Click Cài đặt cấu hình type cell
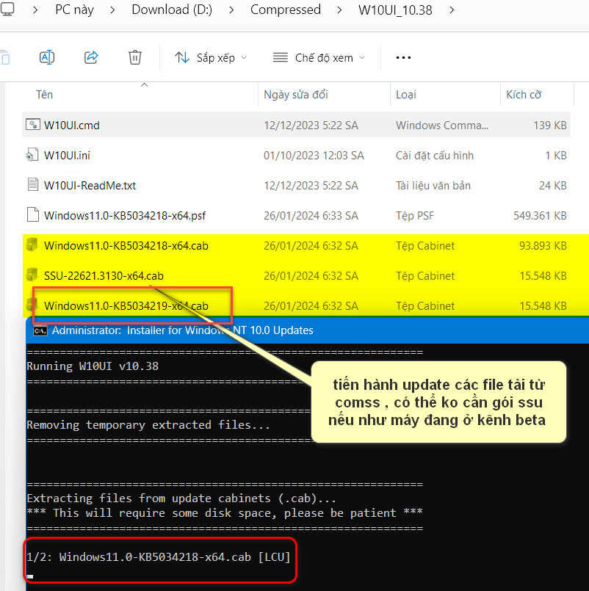The height and width of the screenshot is (591, 589). [x=434, y=156]
